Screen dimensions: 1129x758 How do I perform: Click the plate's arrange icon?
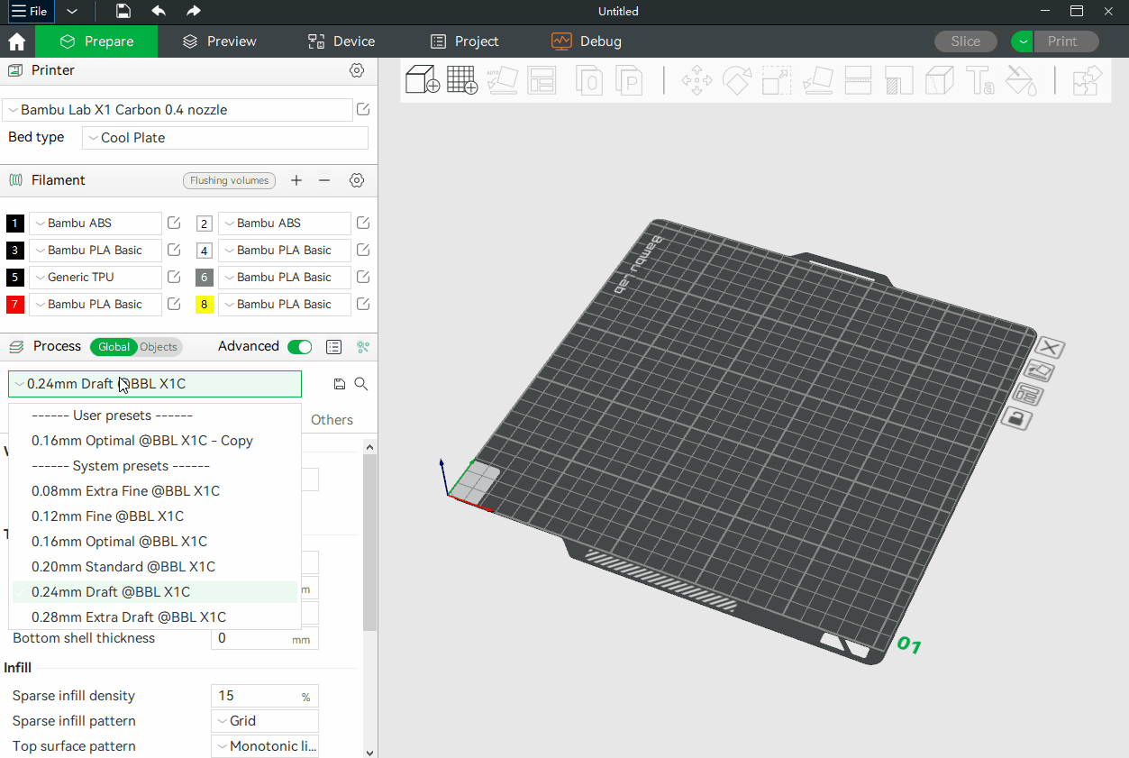click(x=1029, y=394)
